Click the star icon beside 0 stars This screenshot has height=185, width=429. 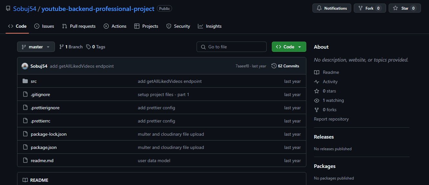pos(317,91)
